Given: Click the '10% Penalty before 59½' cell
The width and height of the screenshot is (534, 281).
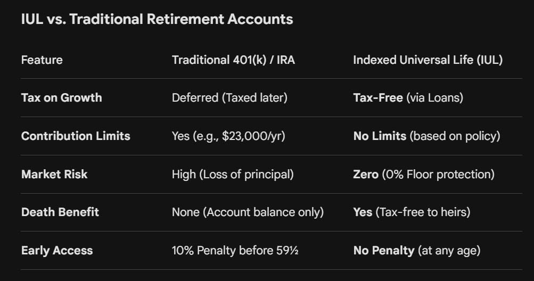Looking at the screenshot, I should pos(235,251).
